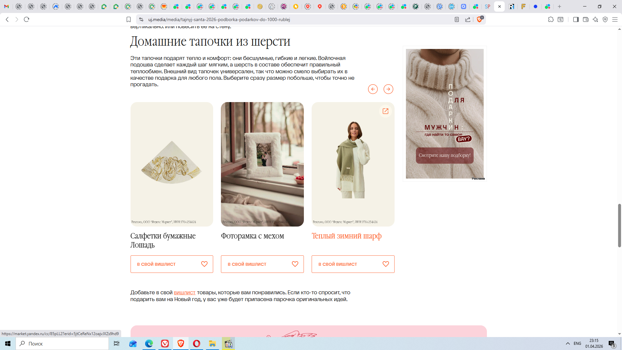
Task: Open the extensions puzzle icon
Action: pos(551,19)
